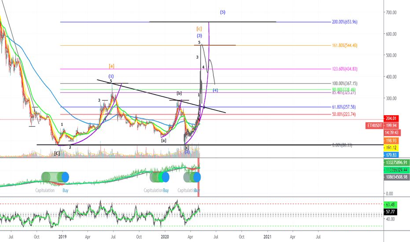Image resolution: width=410 pixels, height=242 pixels.
Task: Click the 63.48 green RSI tag
Action: (x=390, y=205)
